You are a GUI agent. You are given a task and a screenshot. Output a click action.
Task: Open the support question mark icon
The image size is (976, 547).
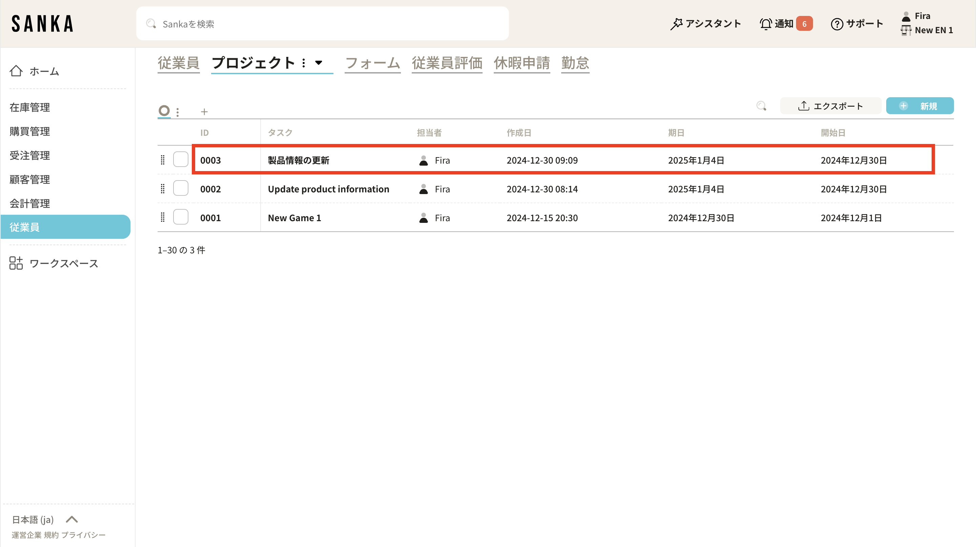[x=837, y=24]
